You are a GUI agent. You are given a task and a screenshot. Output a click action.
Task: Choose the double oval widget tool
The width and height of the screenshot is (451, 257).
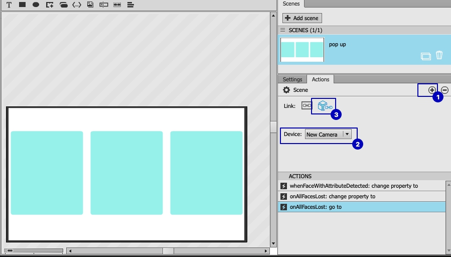117,5
